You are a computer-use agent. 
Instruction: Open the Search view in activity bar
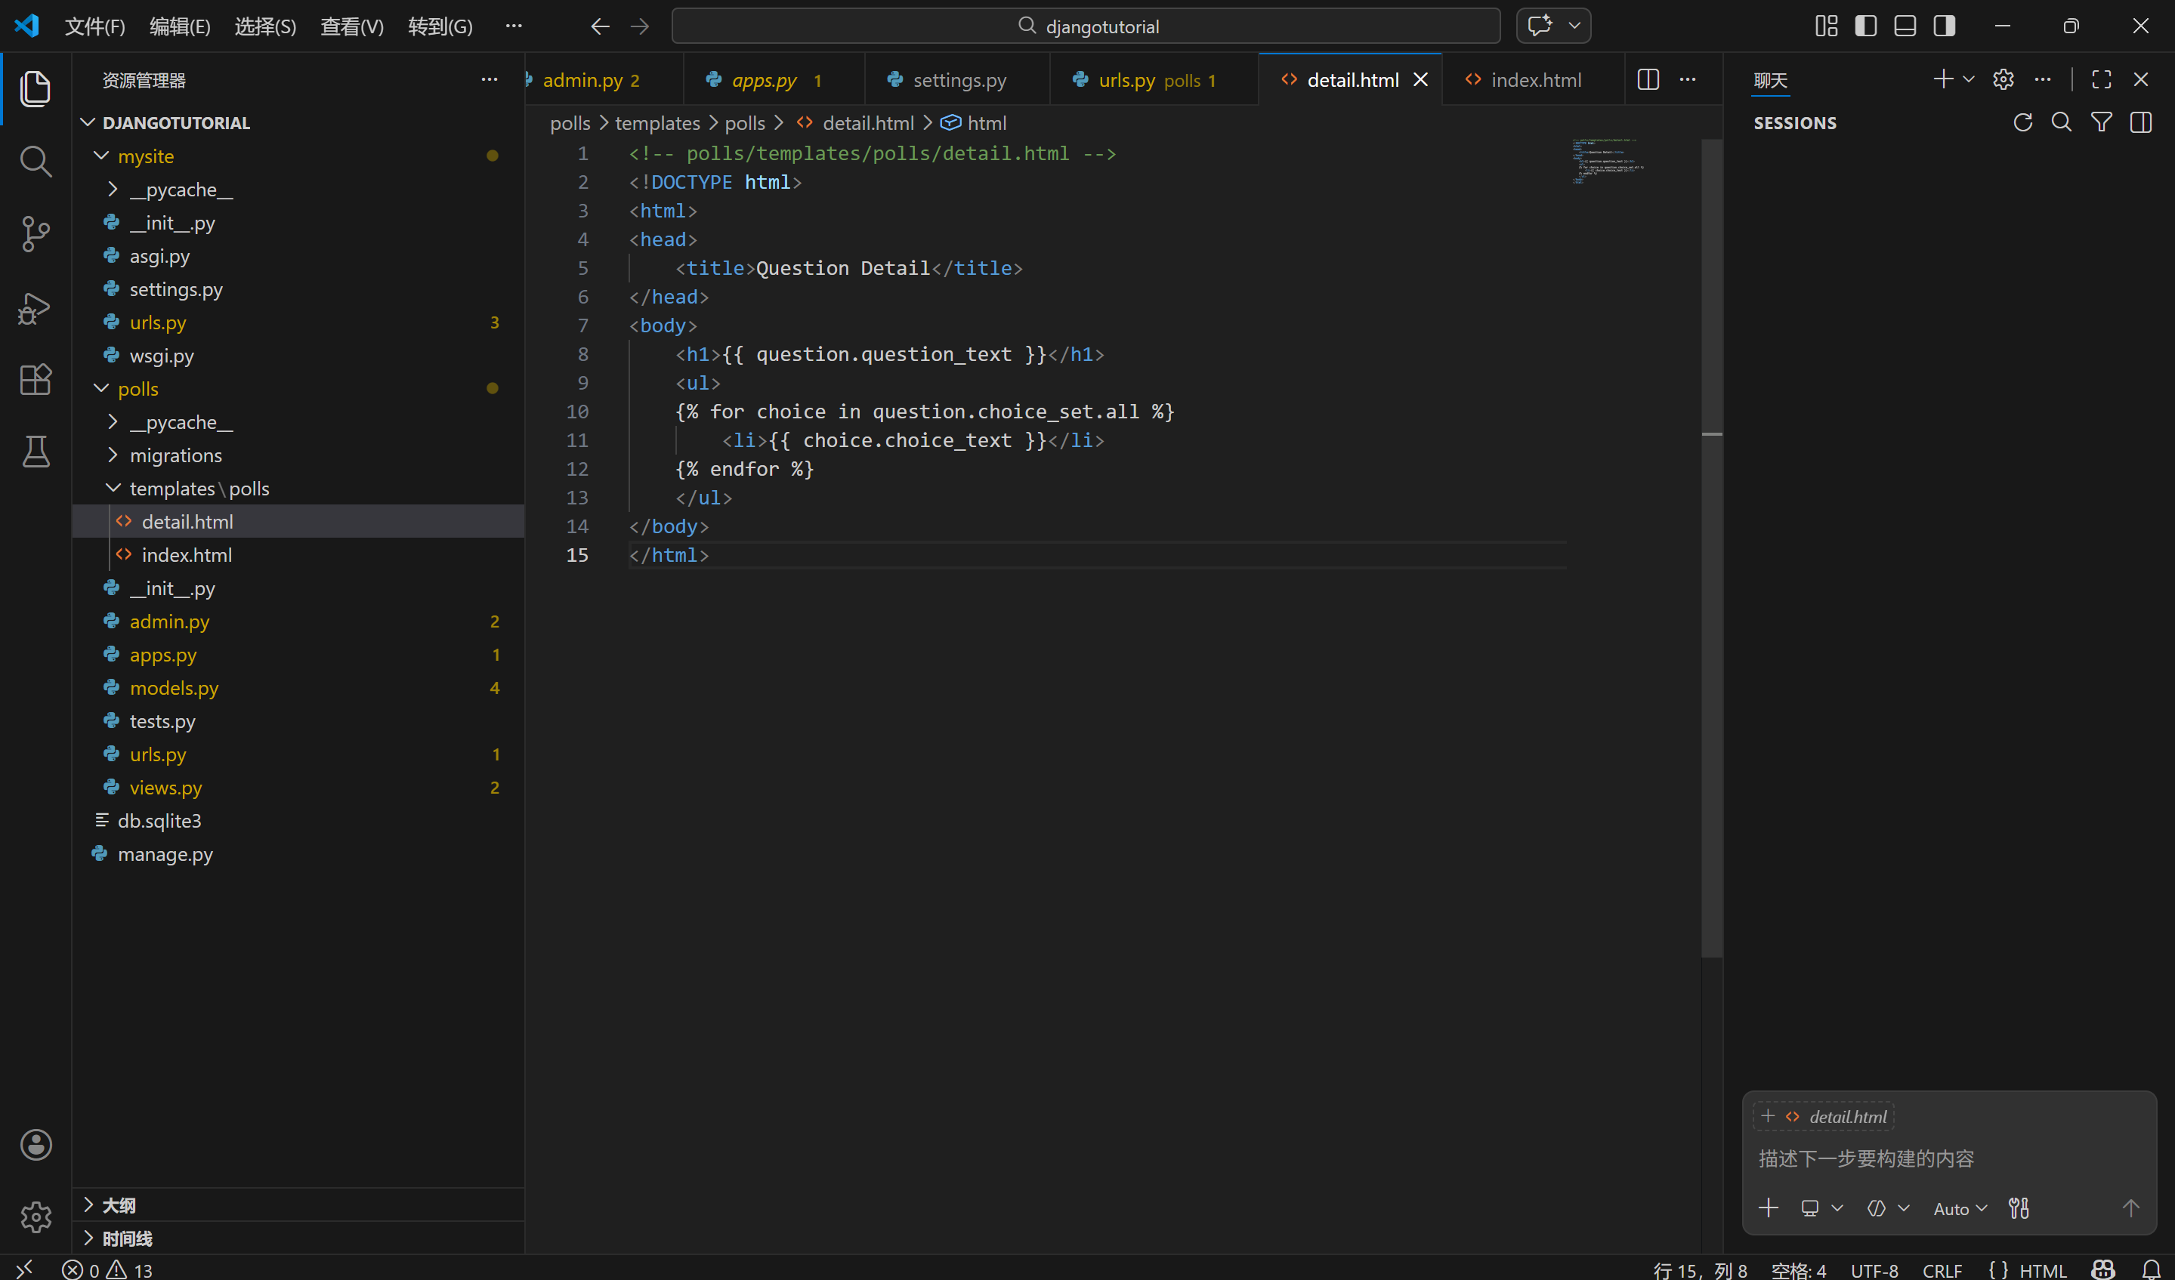36,162
